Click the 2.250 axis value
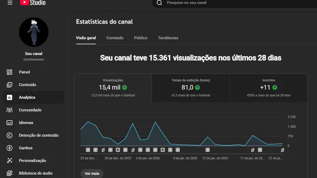Image resolution: width=317 pixels, height=178 pixels. pos(291,117)
